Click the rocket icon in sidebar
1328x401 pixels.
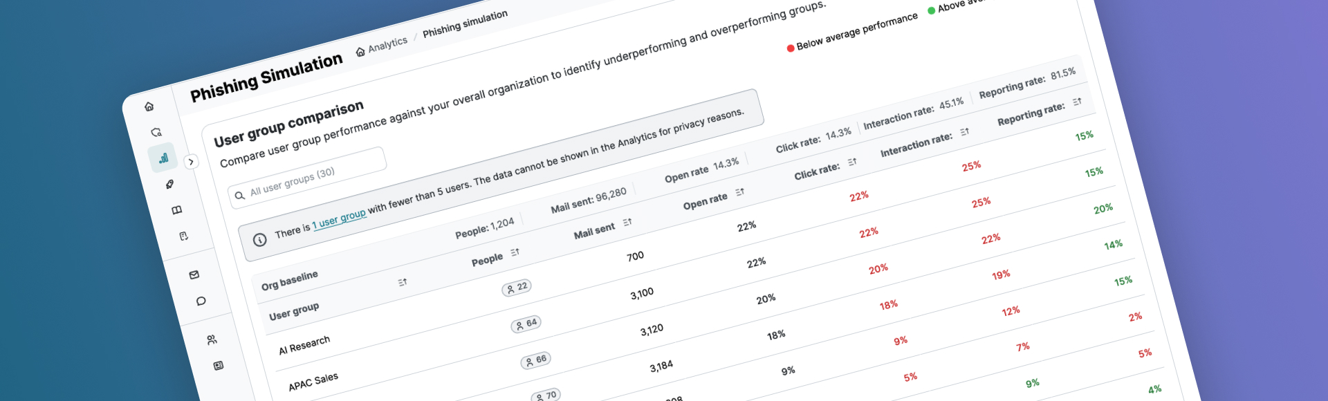(x=169, y=185)
